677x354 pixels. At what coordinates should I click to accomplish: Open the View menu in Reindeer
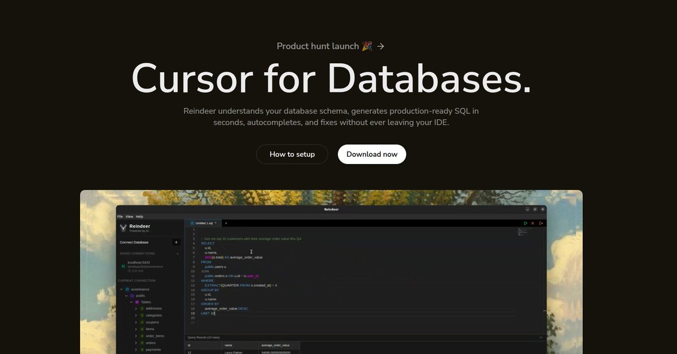click(129, 216)
